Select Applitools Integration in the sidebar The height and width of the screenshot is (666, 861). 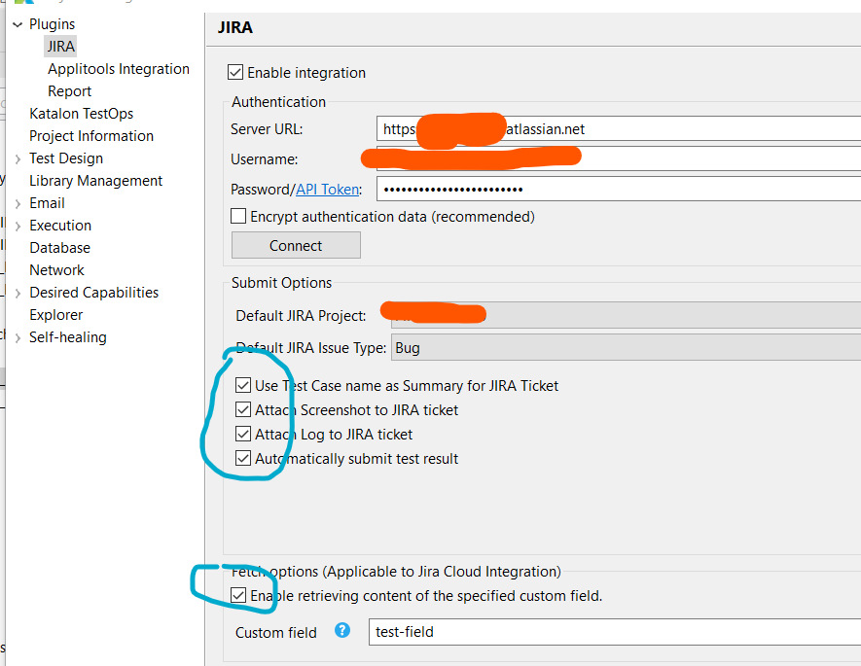pos(119,68)
